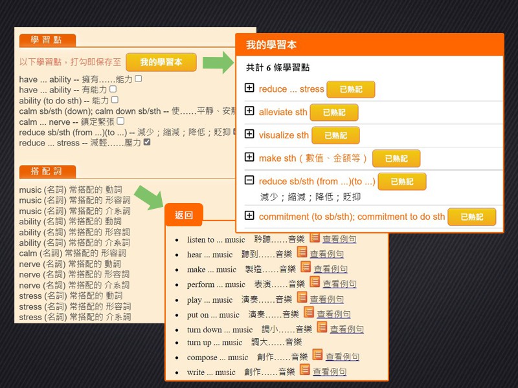Click the 我的學習本 button
518x388 pixels.
click(161, 62)
